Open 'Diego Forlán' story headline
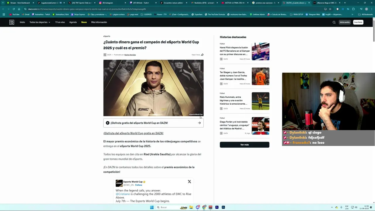 coord(234,125)
